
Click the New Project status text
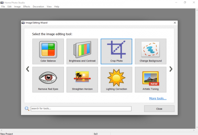6,134
